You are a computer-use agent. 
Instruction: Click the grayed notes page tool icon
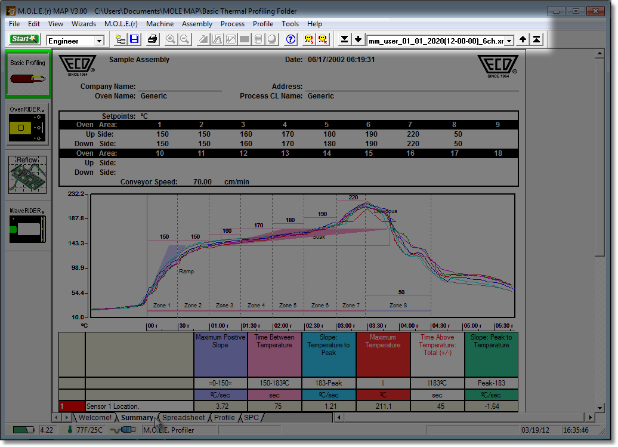[x=258, y=39]
